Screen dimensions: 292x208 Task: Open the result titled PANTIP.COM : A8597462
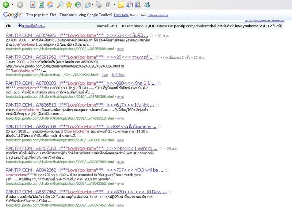[x=86, y=192]
